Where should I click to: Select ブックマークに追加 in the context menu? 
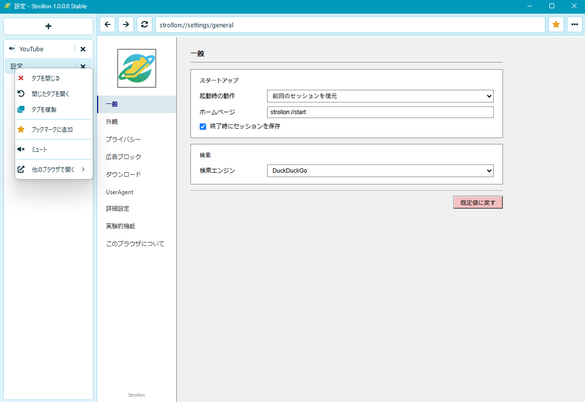[x=54, y=129]
